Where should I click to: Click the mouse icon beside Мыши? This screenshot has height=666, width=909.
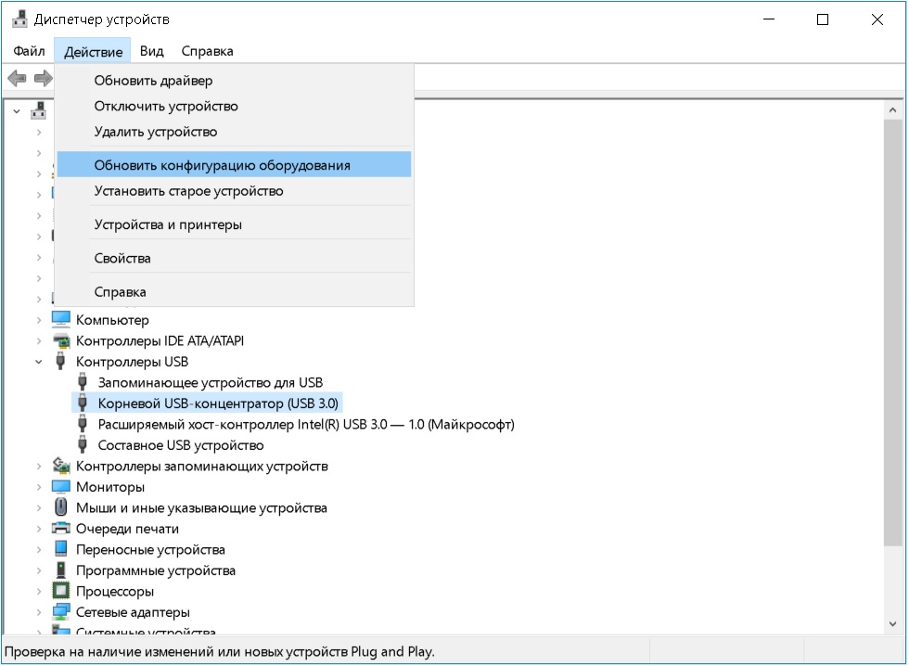61,507
